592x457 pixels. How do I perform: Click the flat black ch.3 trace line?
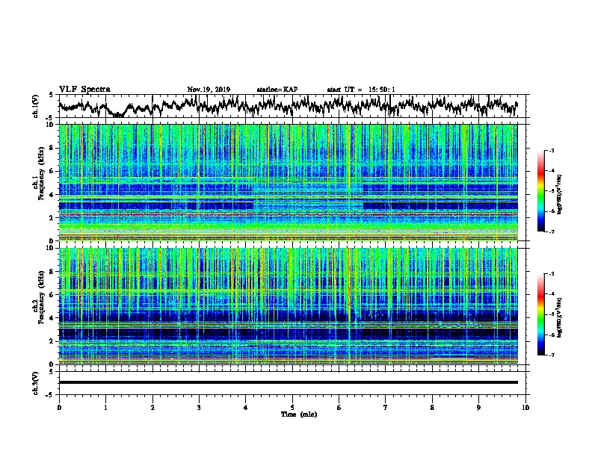(x=289, y=382)
